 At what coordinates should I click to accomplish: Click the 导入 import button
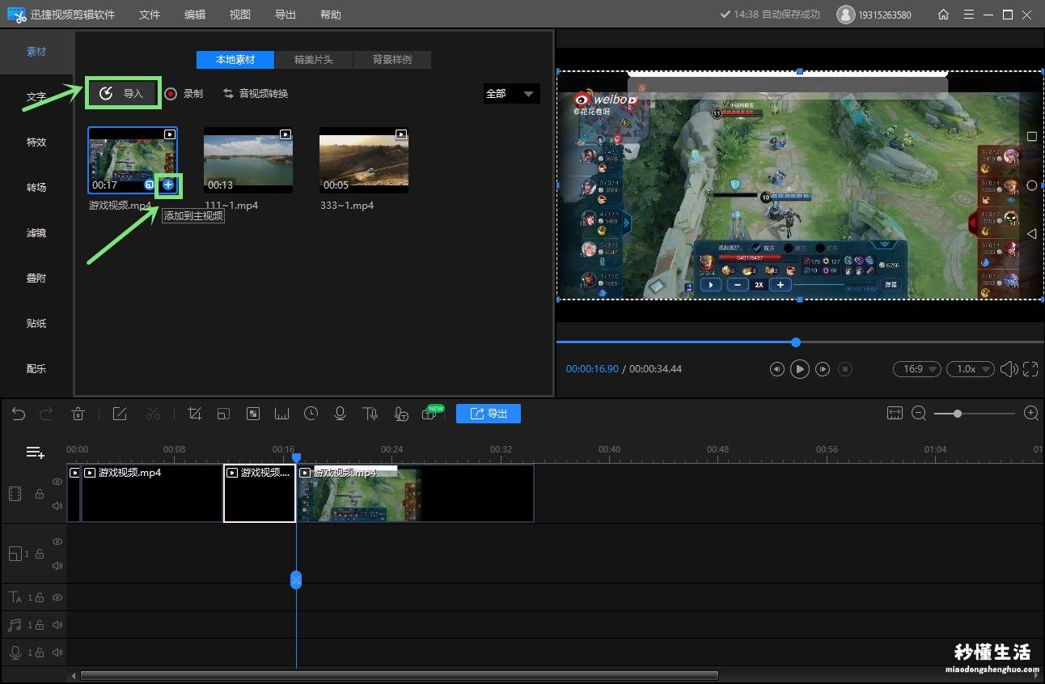click(x=122, y=93)
